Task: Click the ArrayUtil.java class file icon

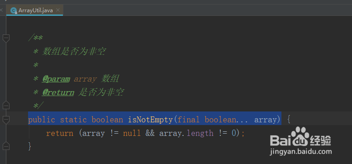Action: [x=14, y=10]
